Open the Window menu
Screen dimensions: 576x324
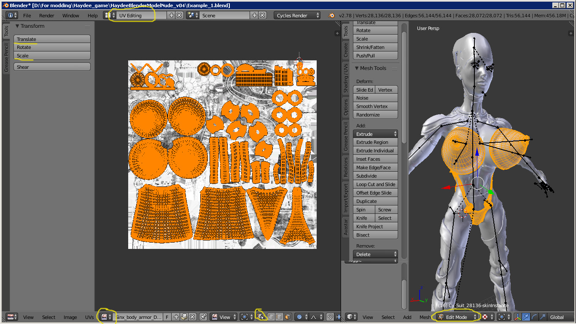pyautogui.click(x=71, y=16)
